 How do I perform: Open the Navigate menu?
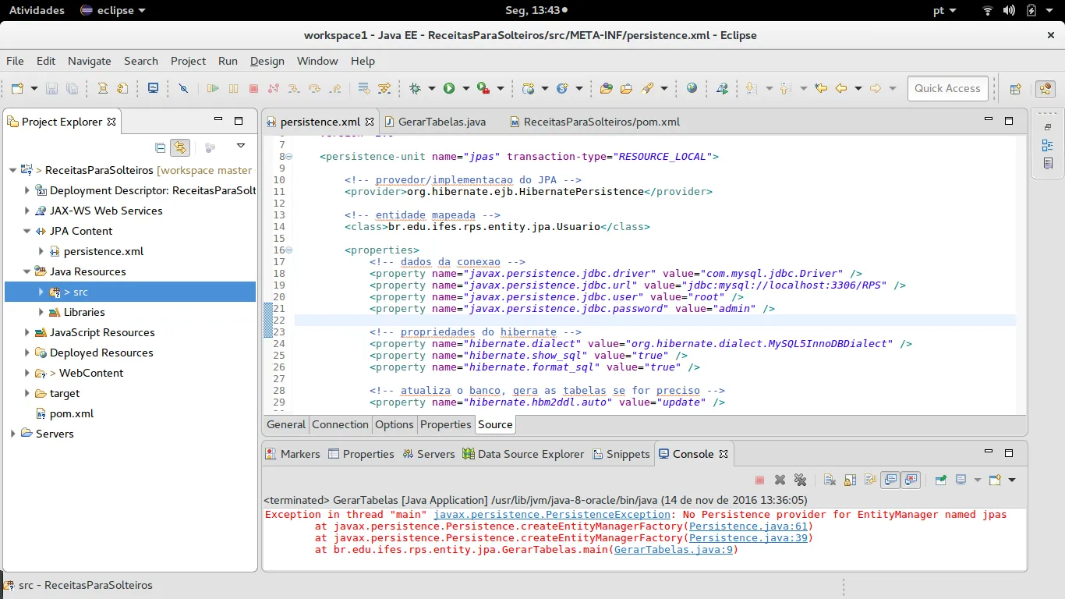[x=89, y=61]
